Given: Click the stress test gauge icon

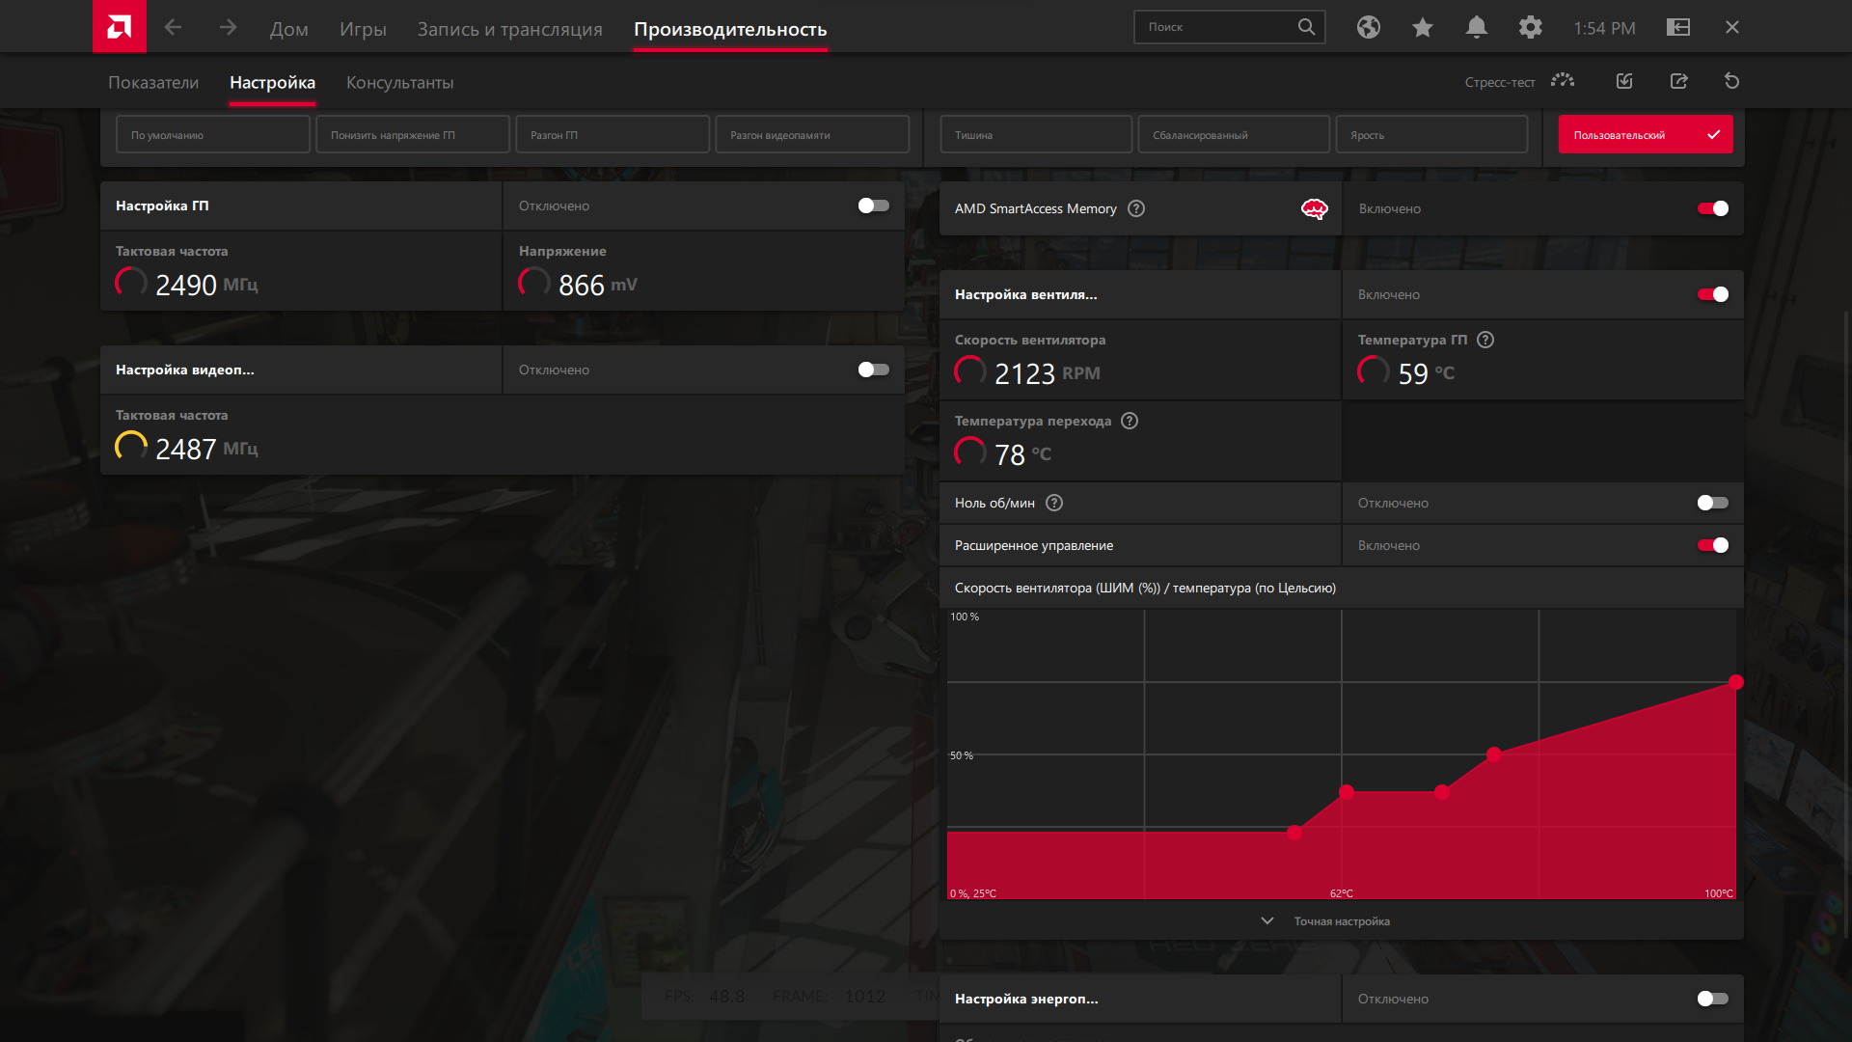Looking at the screenshot, I should point(1562,81).
